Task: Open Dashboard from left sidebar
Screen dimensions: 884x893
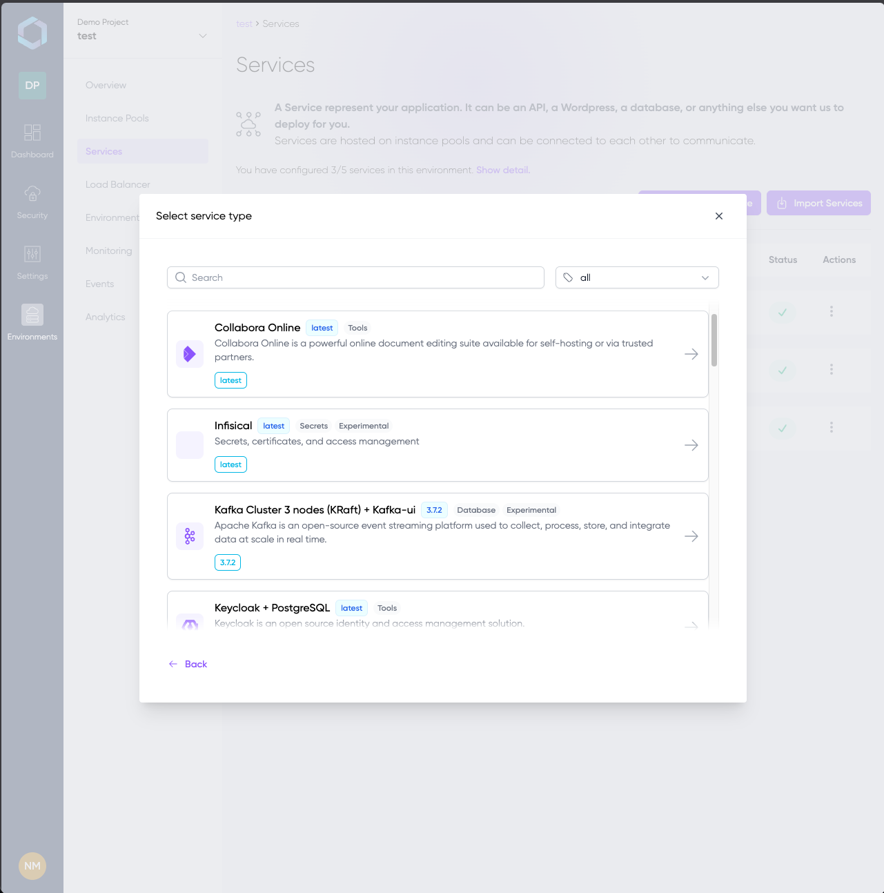Action: click(x=32, y=141)
